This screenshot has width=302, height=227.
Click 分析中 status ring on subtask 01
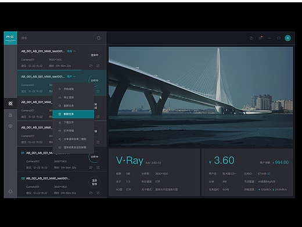coord(95,157)
